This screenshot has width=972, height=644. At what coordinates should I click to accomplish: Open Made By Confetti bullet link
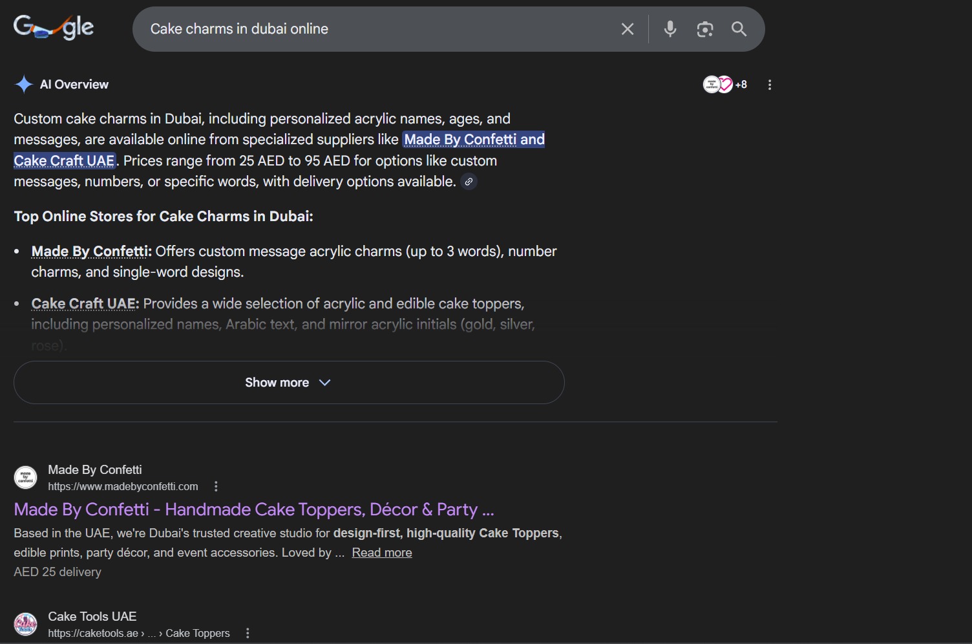point(90,252)
